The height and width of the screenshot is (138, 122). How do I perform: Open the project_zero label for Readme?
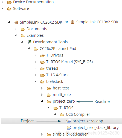pos(64,101)
